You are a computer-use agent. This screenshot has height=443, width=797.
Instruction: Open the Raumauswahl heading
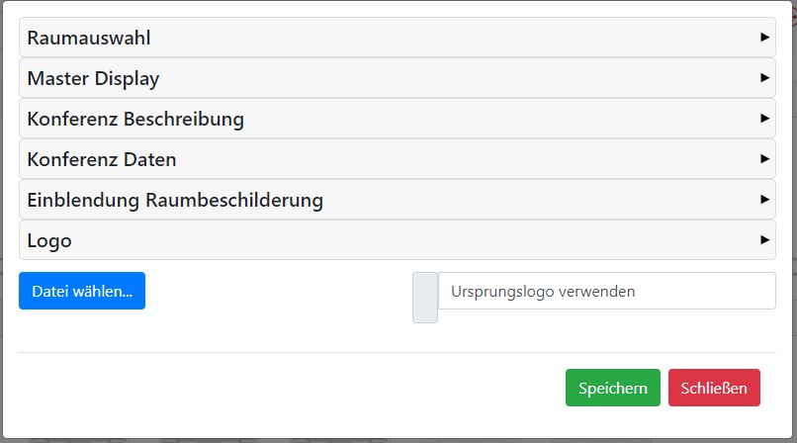tap(89, 39)
